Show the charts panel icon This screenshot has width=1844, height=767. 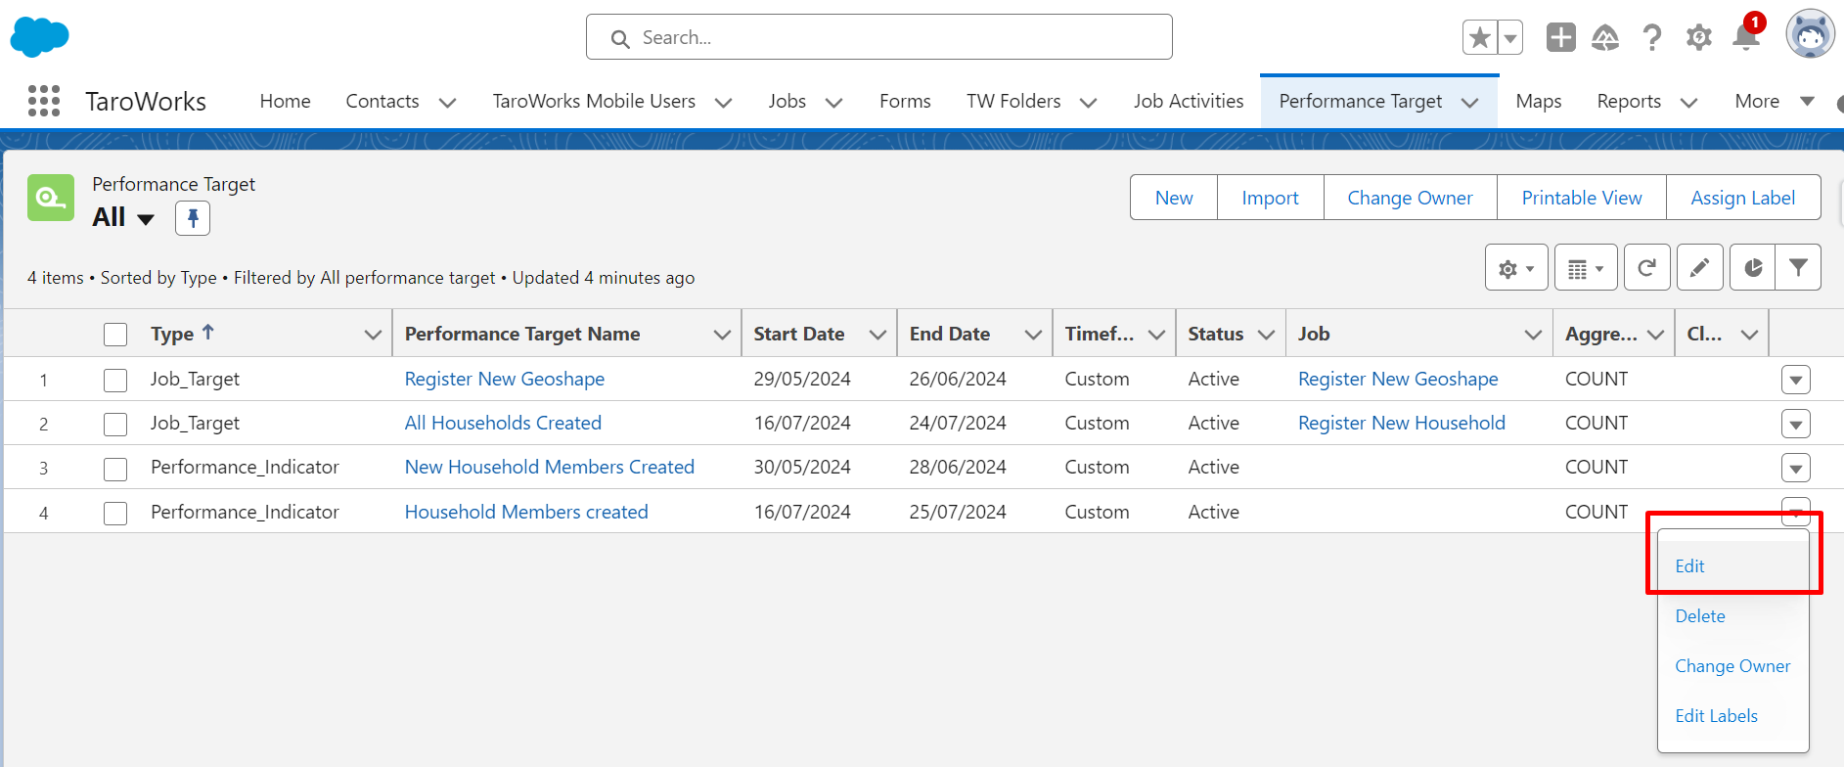(x=1752, y=268)
